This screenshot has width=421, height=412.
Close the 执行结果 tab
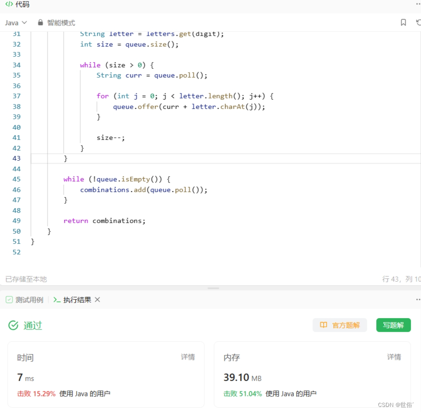[97, 300]
